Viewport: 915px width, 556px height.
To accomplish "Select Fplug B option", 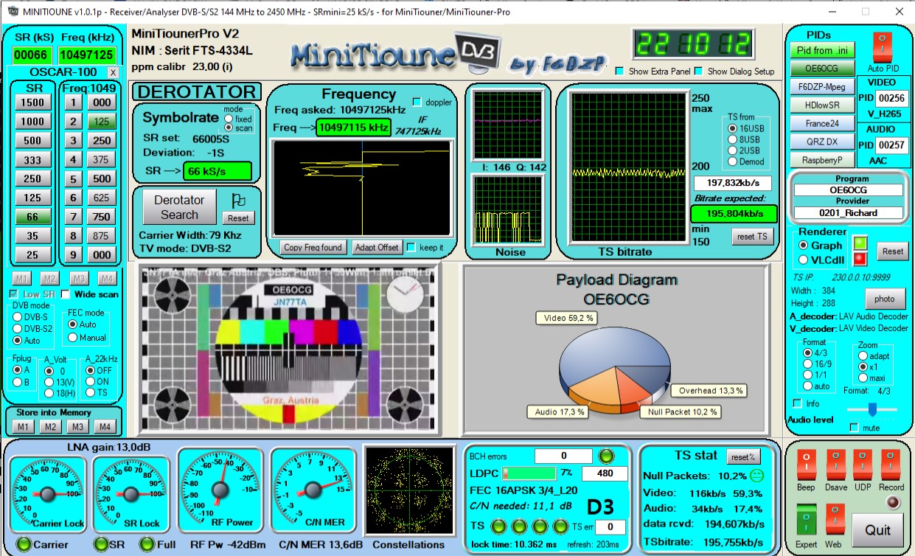I will [18, 381].
